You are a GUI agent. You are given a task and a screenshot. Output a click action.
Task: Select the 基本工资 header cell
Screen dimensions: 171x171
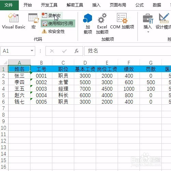pyautogui.click(x=85, y=69)
